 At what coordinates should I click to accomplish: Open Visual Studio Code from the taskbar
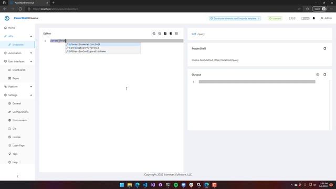pos(145,185)
